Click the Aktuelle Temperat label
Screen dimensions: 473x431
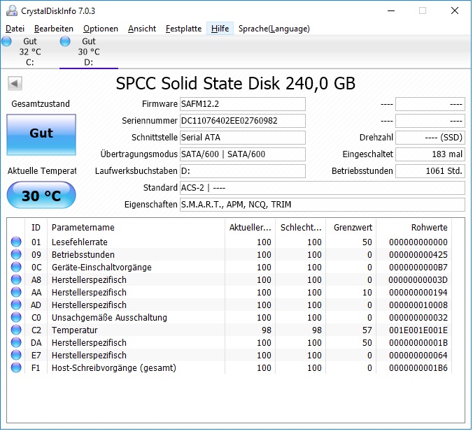pyautogui.click(x=42, y=171)
